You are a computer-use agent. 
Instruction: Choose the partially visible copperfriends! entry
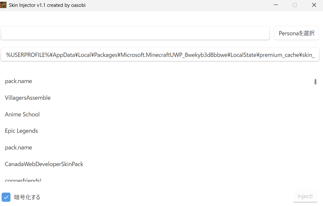click(x=23, y=180)
